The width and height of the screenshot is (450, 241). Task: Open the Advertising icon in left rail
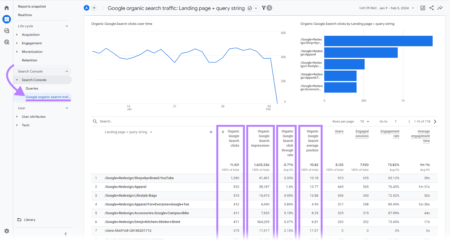click(6, 42)
